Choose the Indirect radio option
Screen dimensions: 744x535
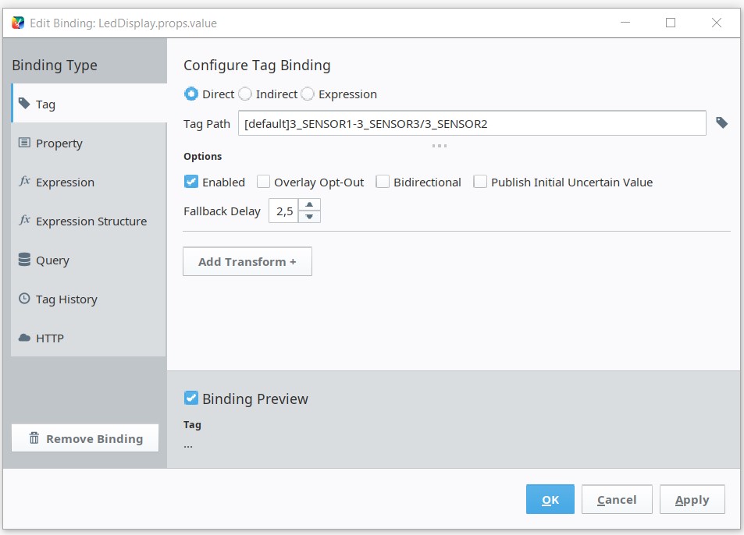[245, 94]
